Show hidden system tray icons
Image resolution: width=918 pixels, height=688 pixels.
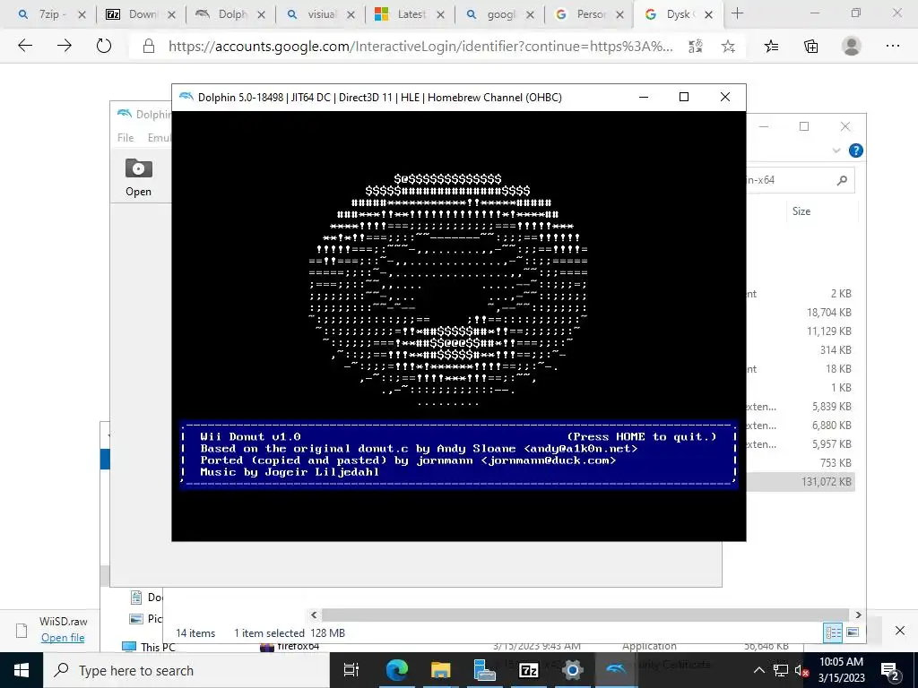[x=758, y=670]
